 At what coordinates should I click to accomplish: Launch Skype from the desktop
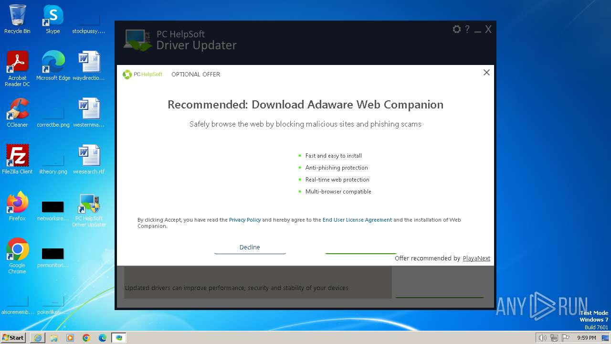(53, 19)
